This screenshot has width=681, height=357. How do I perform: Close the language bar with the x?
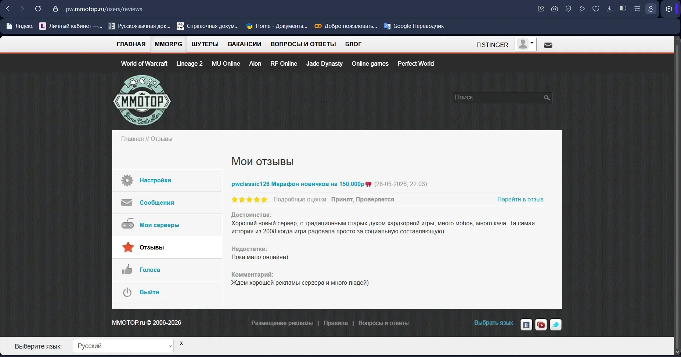point(181,343)
